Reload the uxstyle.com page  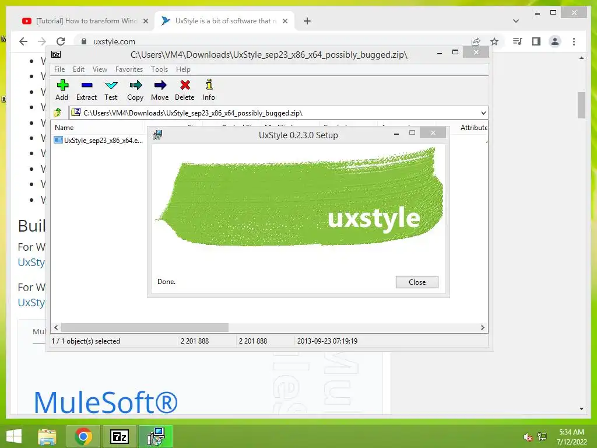[61, 41]
